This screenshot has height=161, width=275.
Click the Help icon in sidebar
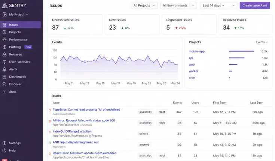[4, 151]
